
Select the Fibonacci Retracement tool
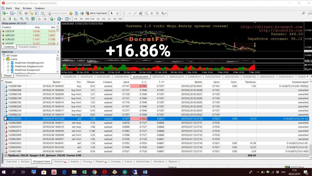pyautogui.click(x=146, y=13)
